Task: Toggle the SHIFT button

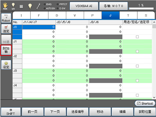Action: pyautogui.click(x=11, y=112)
